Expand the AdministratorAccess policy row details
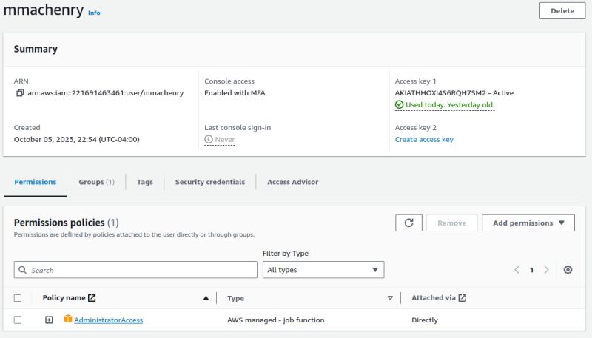The width and height of the screenshot is (592, 338). (49, 320)
